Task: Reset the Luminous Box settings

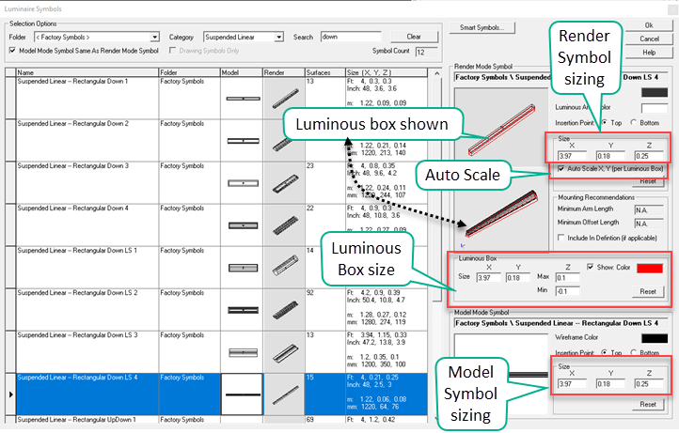Action: [648, 291]
